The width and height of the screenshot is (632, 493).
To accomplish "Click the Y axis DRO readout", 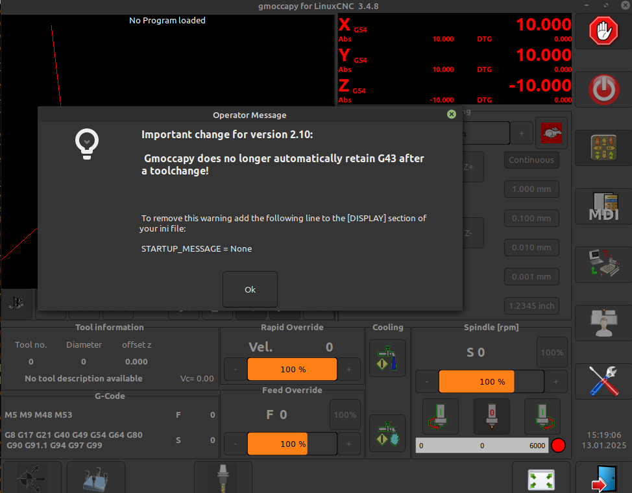I will click(455, 59).
